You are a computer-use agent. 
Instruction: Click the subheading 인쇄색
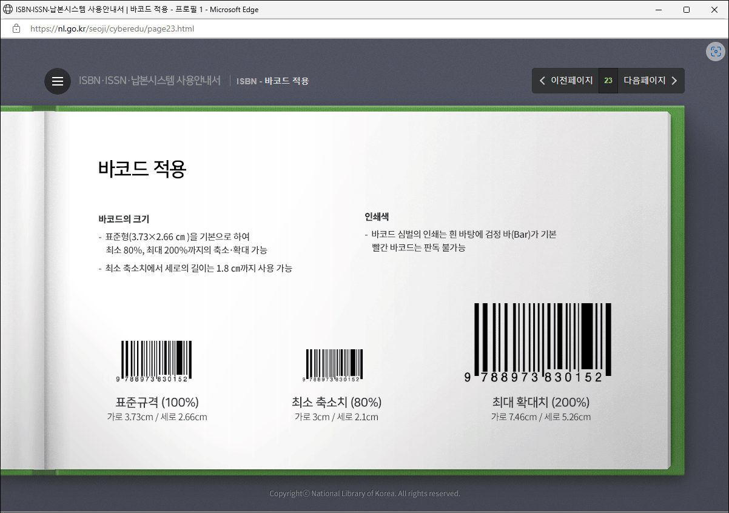point(377,216)
